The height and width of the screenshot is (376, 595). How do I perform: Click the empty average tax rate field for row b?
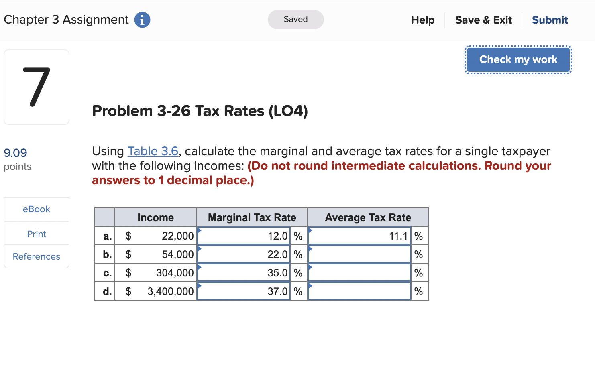click(359, 254)
